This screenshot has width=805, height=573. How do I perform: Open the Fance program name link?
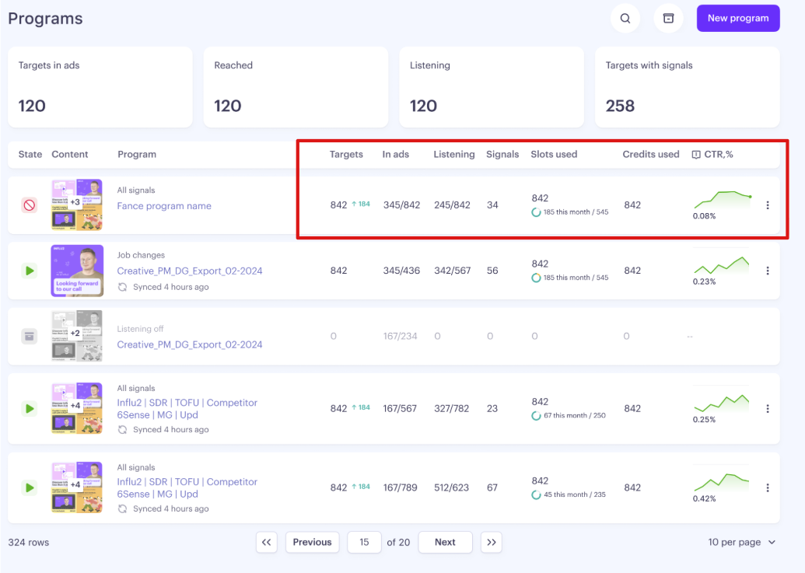click(164, 206)
